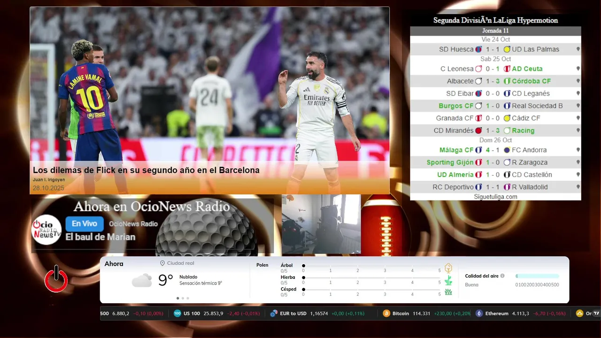
Task: Click the SD Huesca team crest
Action: [x=478, y=49]
